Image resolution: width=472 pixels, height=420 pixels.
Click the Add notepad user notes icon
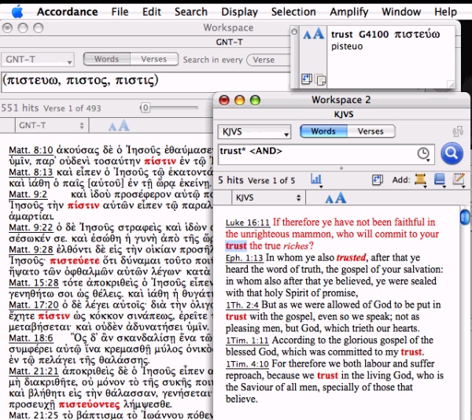pos(459,179)
